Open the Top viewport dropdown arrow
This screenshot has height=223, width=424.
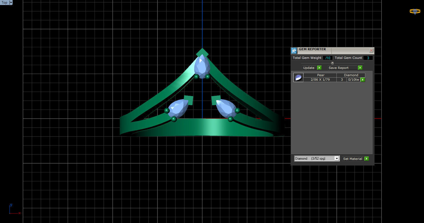pyautogui.click(x=11, y=3)
